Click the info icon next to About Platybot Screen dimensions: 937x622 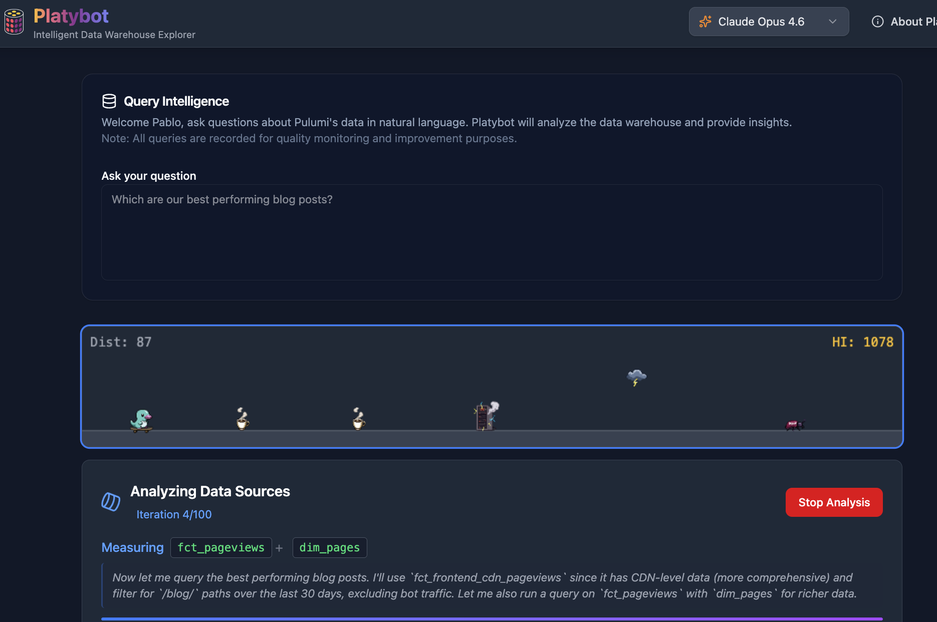(x=877, y=21)
